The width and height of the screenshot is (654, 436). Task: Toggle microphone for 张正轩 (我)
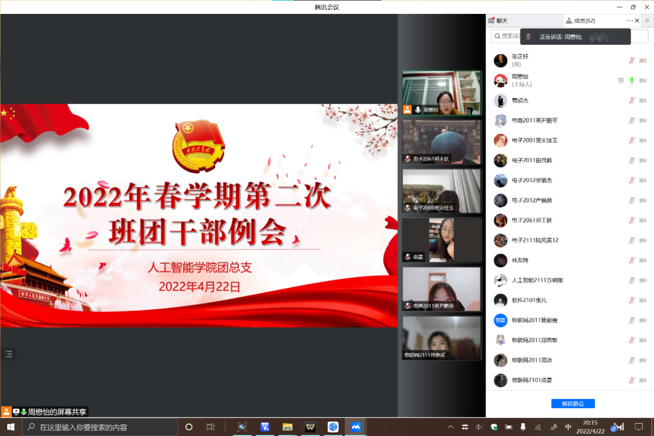[631, 61]
